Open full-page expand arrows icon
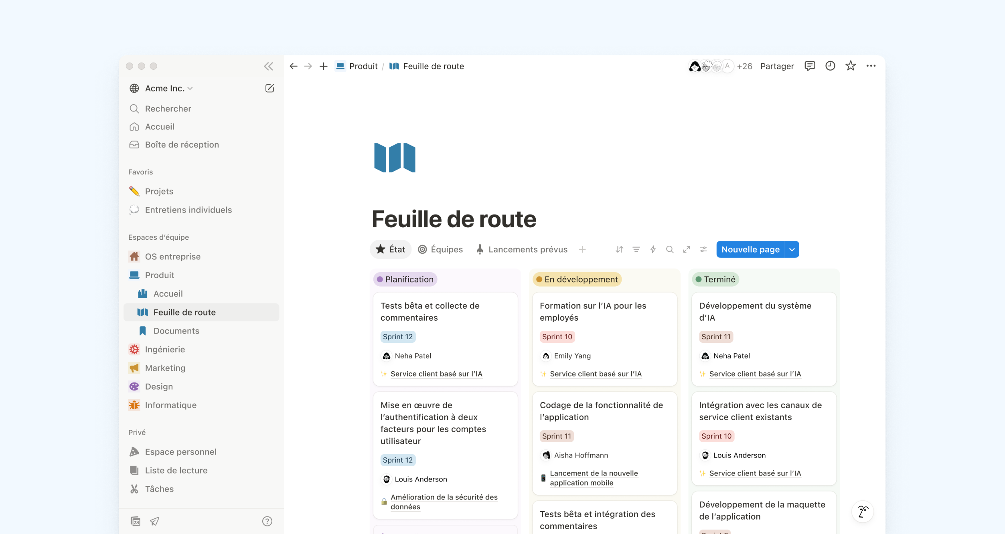The width and height of the screenshot is (1005, 534). coord(687,249)
